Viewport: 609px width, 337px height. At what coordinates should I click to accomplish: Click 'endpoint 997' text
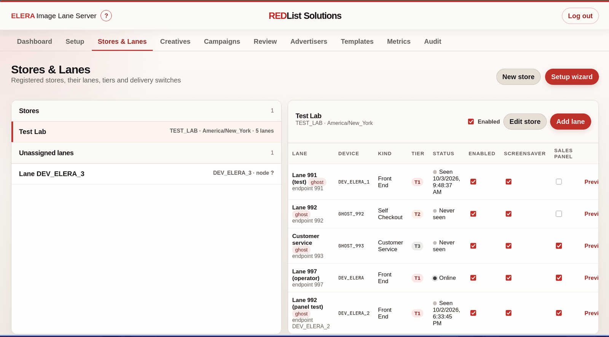pos(308,284)
